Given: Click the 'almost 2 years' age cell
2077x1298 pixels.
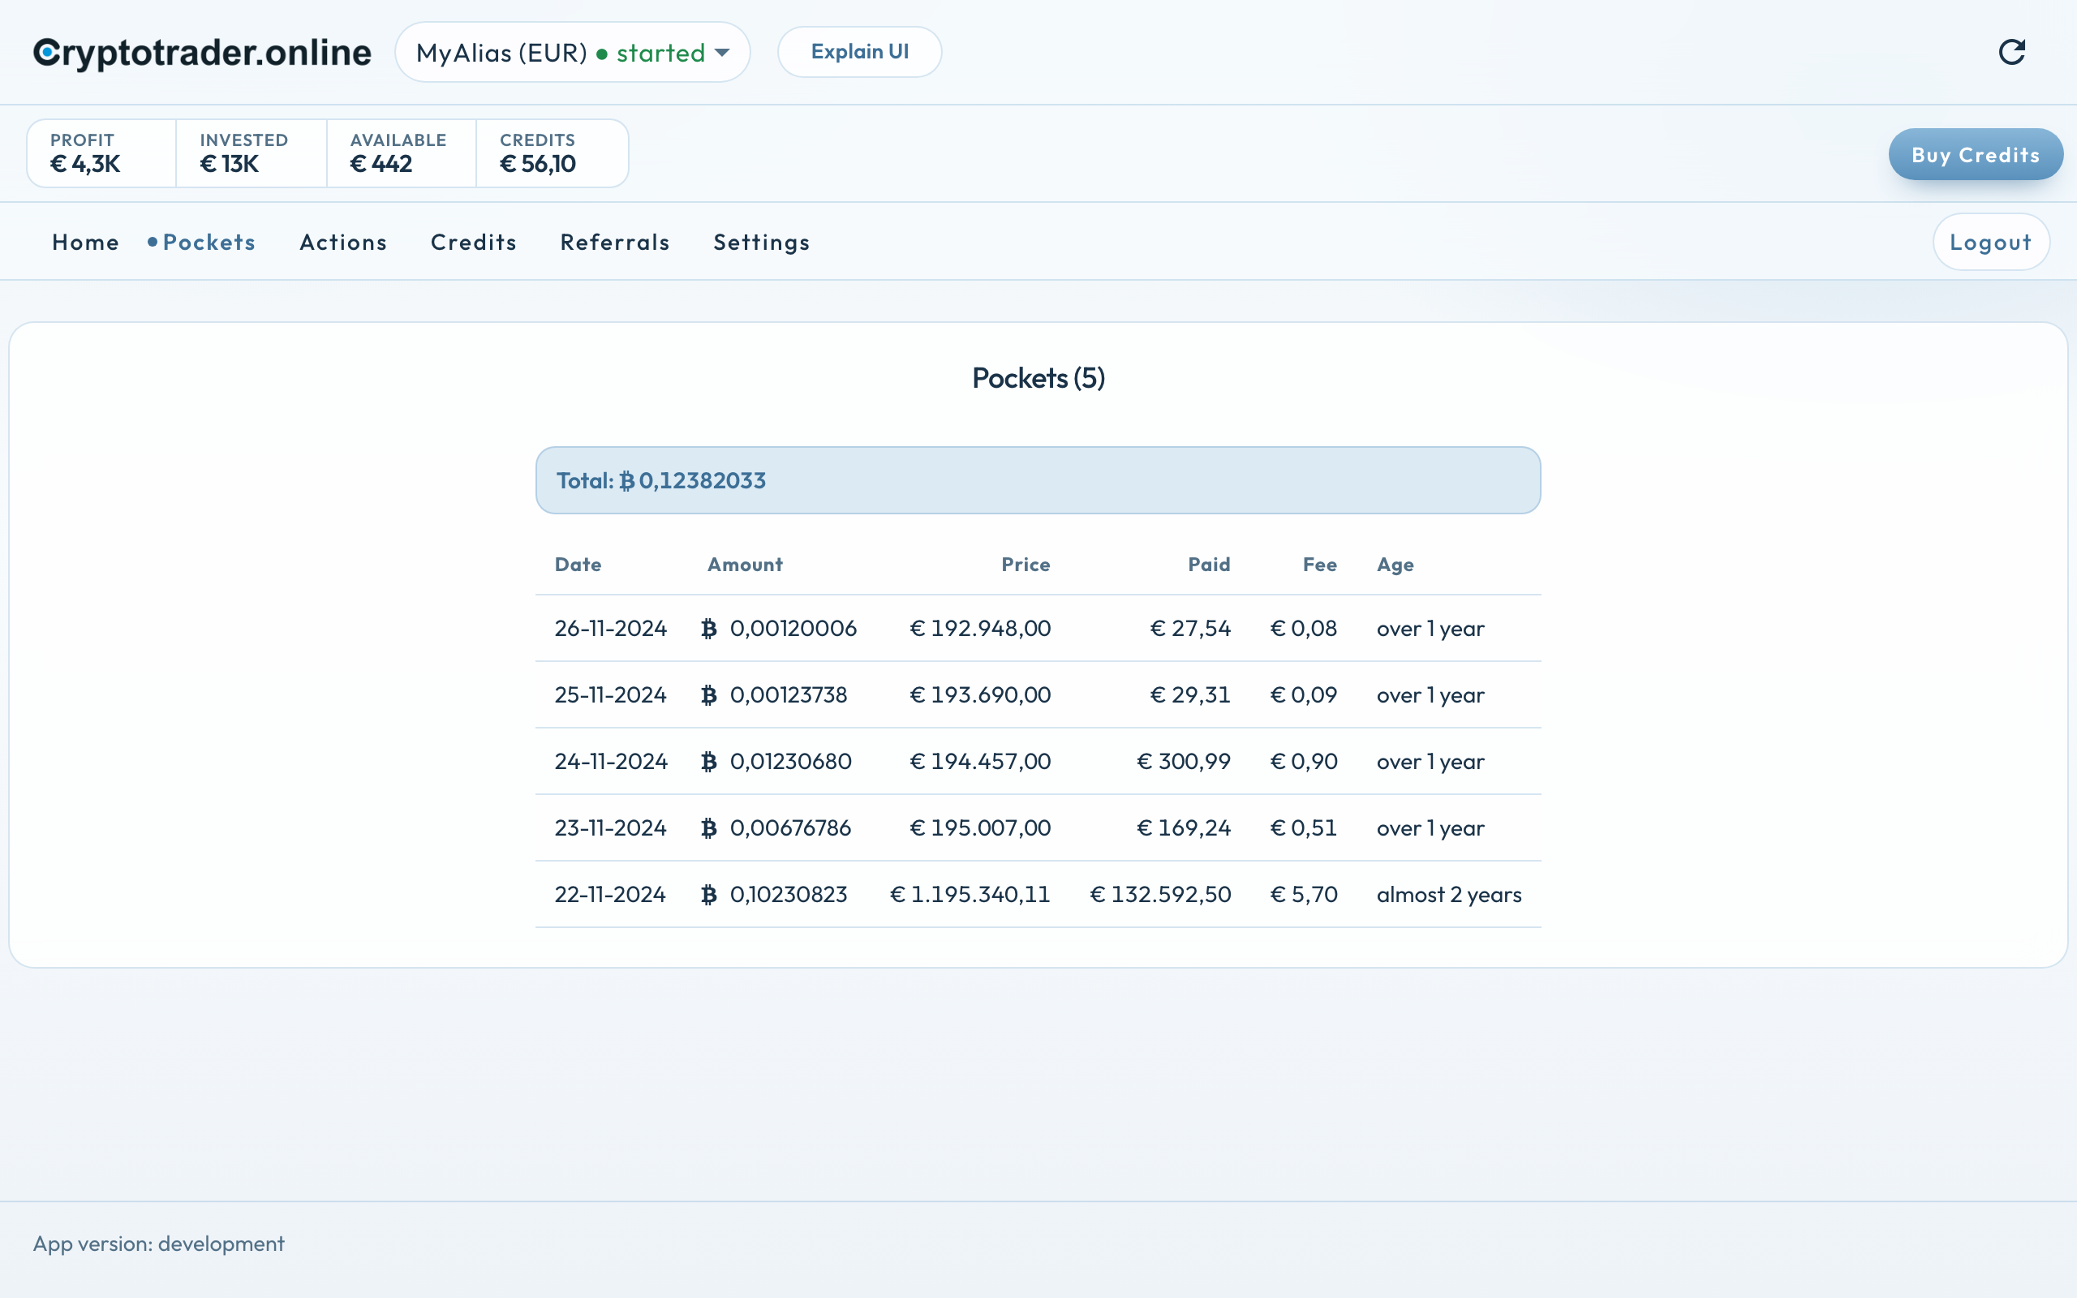Looking at the screenshot, I should coord(1449,895).
